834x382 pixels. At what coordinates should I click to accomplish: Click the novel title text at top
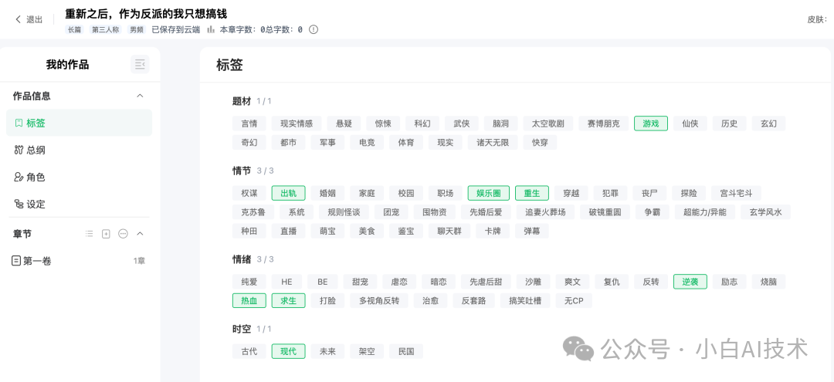point(146,13)
